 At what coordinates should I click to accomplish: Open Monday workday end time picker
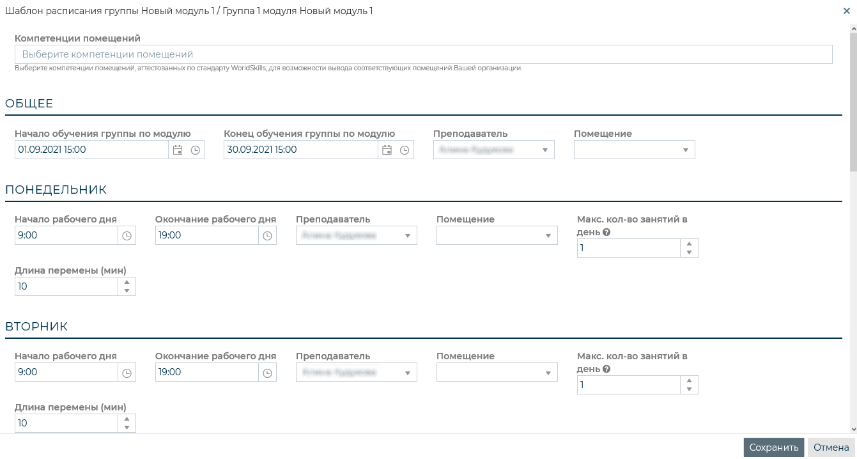point(267,236)
